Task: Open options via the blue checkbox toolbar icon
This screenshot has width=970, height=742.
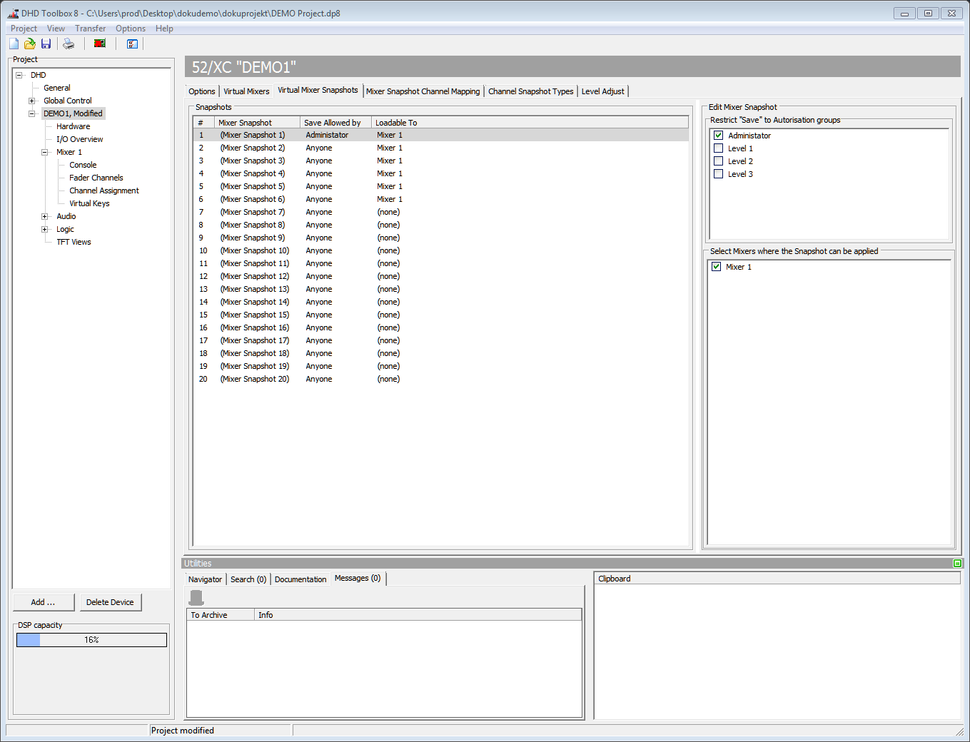Action: (x=132, y=44)
